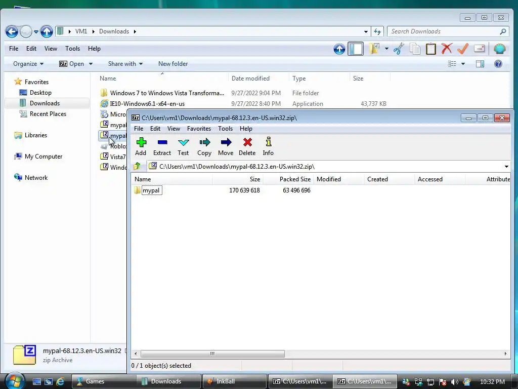The height and width of the screenshot is (389, 518).
Task: Click the Paste clipboard icon in Explorer
Action: [431, 49]
